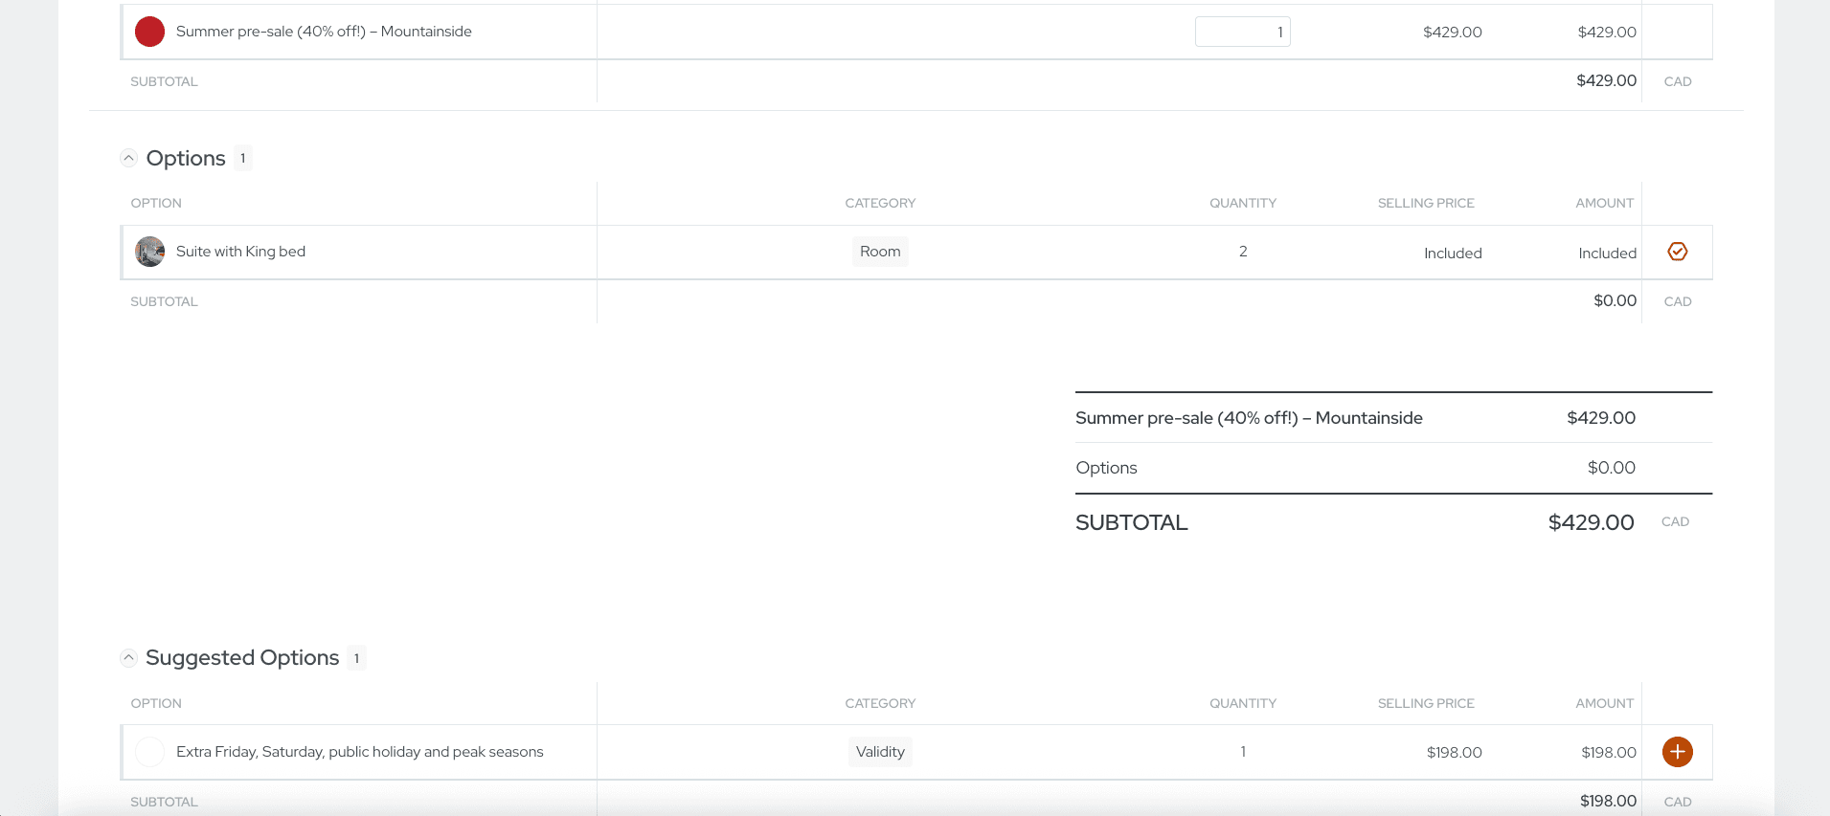Click the Suggested Options count badge '1'
The height and width of the screenshot is (816, 1830).
tap(356, 658)
